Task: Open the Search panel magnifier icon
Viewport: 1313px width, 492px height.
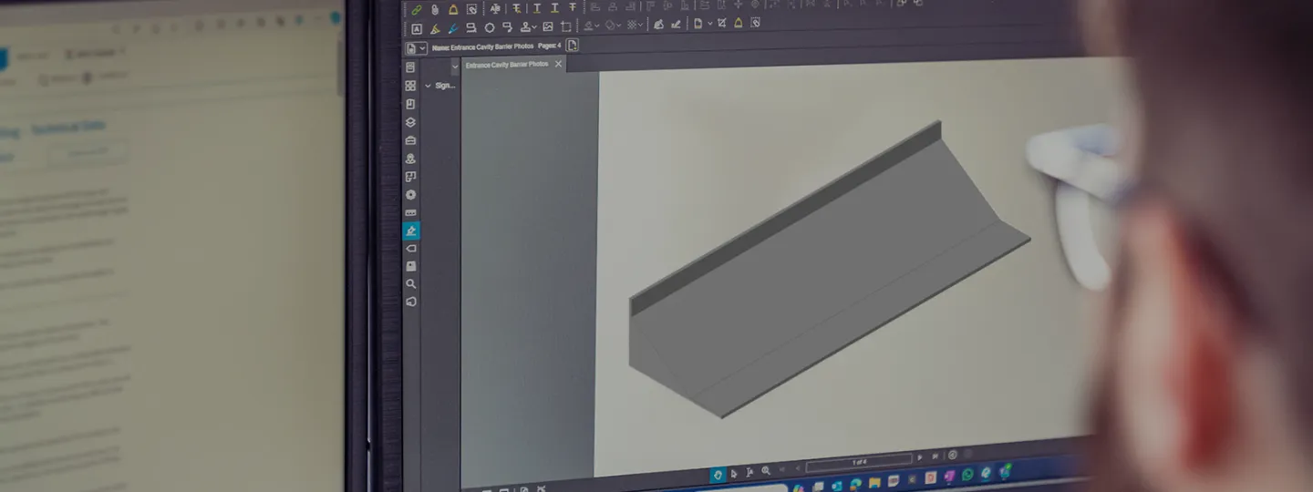Action: 411,284
